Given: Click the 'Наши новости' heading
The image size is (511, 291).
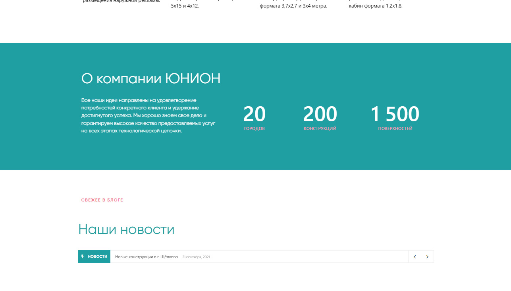Looking at the screenshot, I should click(x=126, y=230).
